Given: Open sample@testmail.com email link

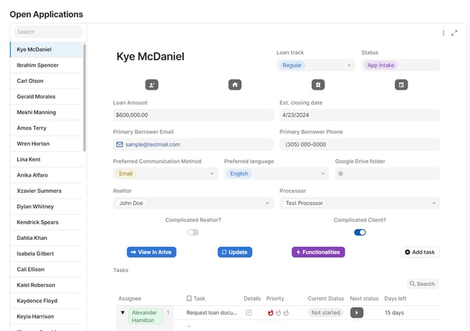Looking at the screenshot, I should 152,144.
